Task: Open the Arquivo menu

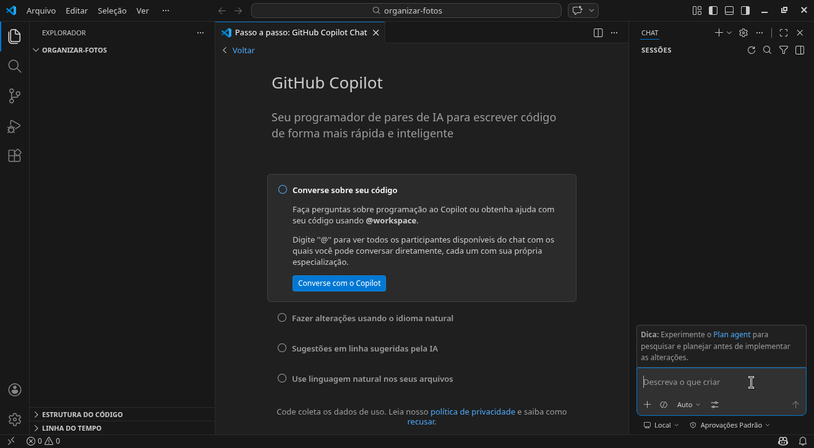Action: pyautogui.click(x=41, y=11)
